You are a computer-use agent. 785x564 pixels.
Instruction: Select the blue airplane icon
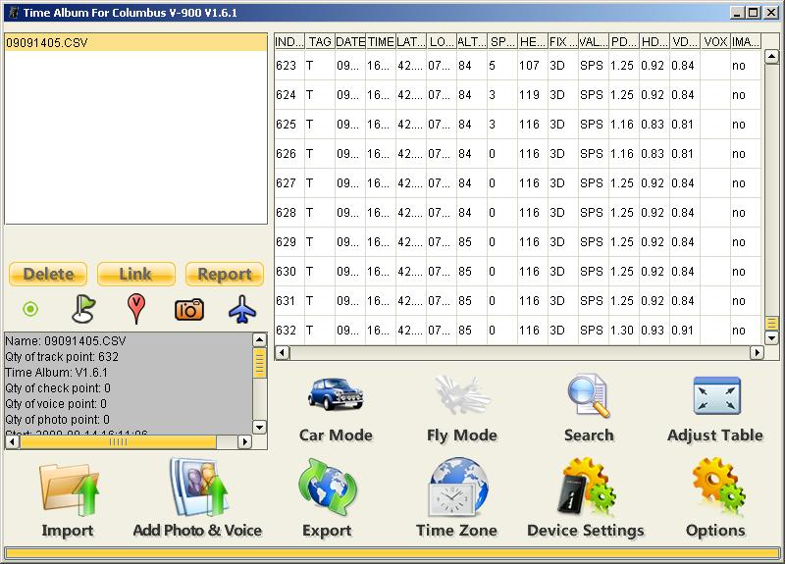coord(242,309)
